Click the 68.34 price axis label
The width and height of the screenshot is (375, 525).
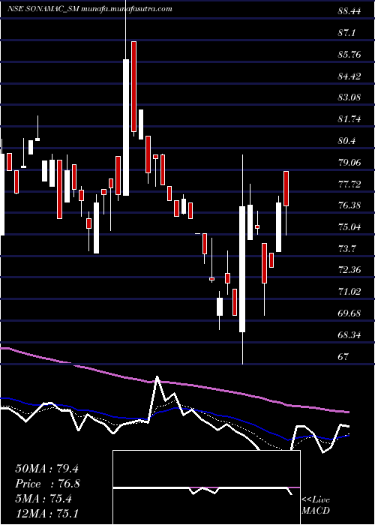[x=349, y=334]
